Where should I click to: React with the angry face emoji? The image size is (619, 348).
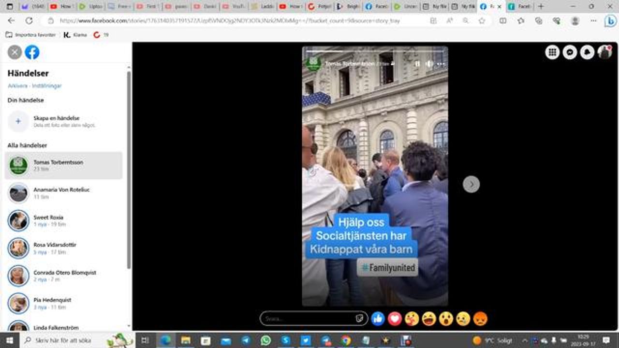click(480, 319)
